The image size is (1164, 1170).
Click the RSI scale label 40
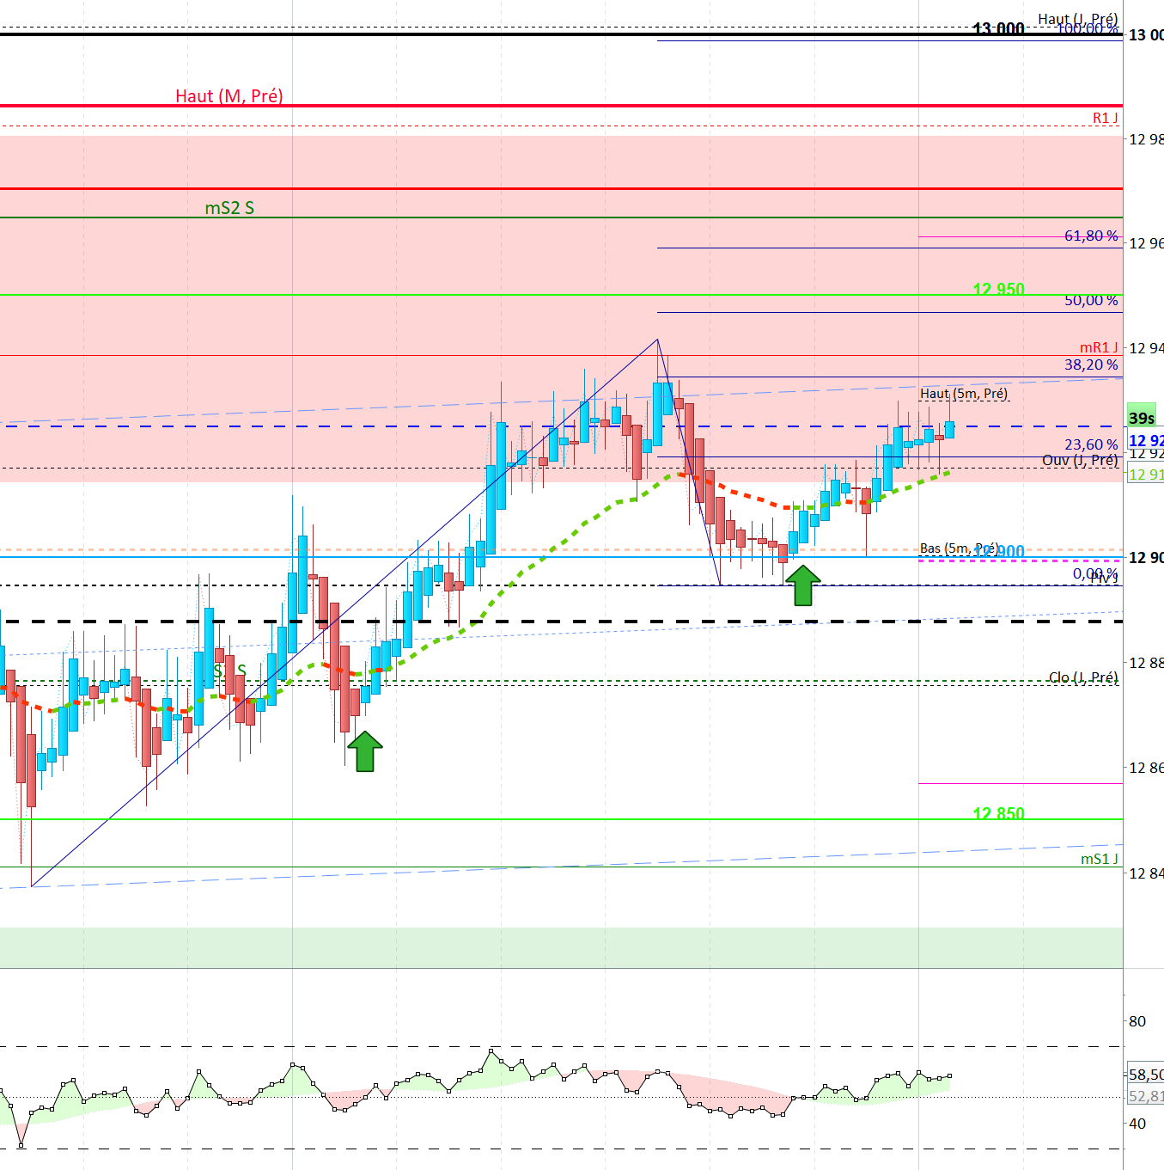click(1137, 1124)
